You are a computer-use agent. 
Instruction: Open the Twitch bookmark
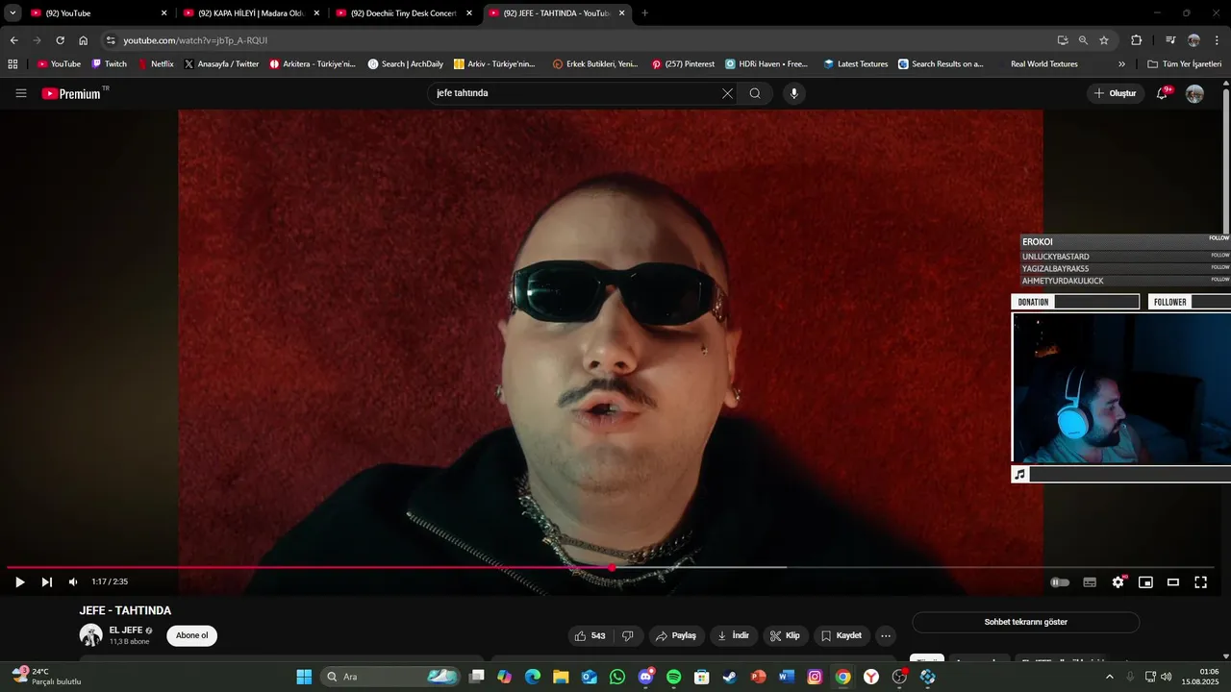pos(109,64)
